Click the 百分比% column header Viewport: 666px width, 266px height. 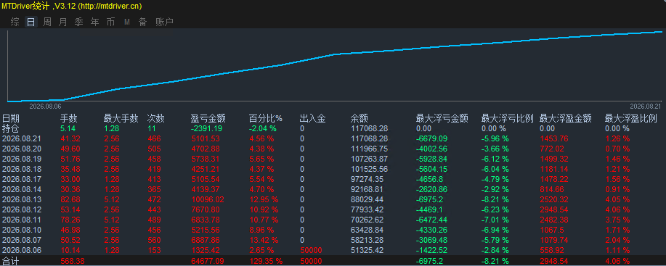(266, 118)
